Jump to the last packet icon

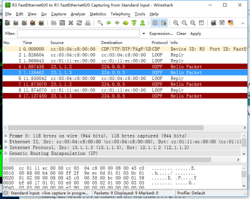coord(142,22)
